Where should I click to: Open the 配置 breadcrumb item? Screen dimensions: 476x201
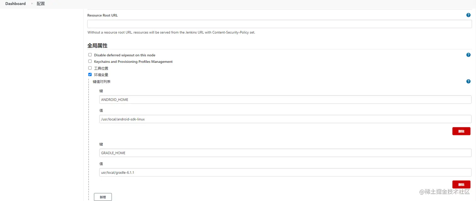click(40, 3)
